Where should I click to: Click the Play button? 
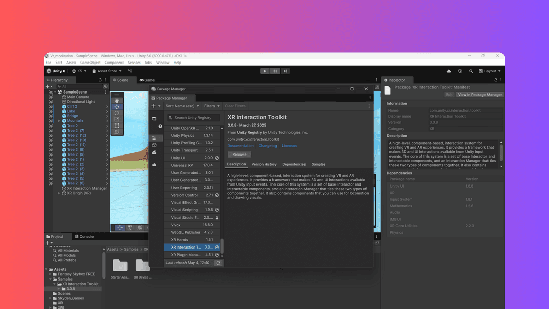(x=265, y=71)
